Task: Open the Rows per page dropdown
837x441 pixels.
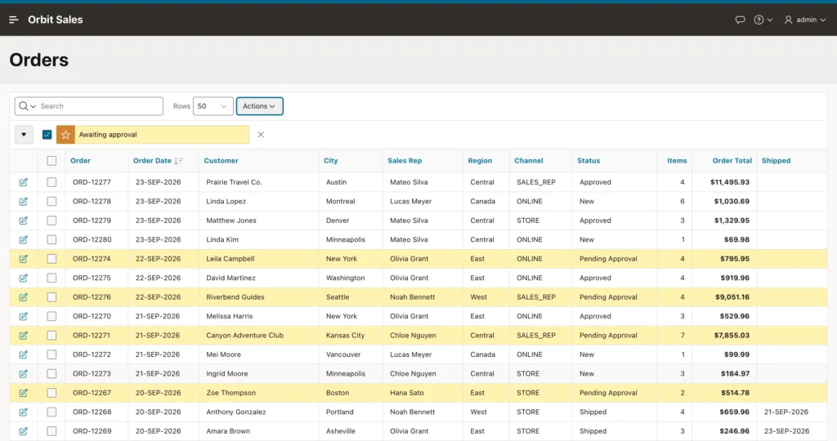Action: click(213, 106)
